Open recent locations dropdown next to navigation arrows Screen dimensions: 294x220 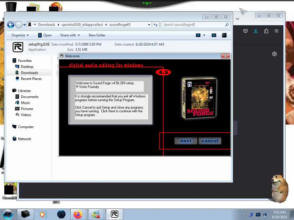click(x=25, y=25)
